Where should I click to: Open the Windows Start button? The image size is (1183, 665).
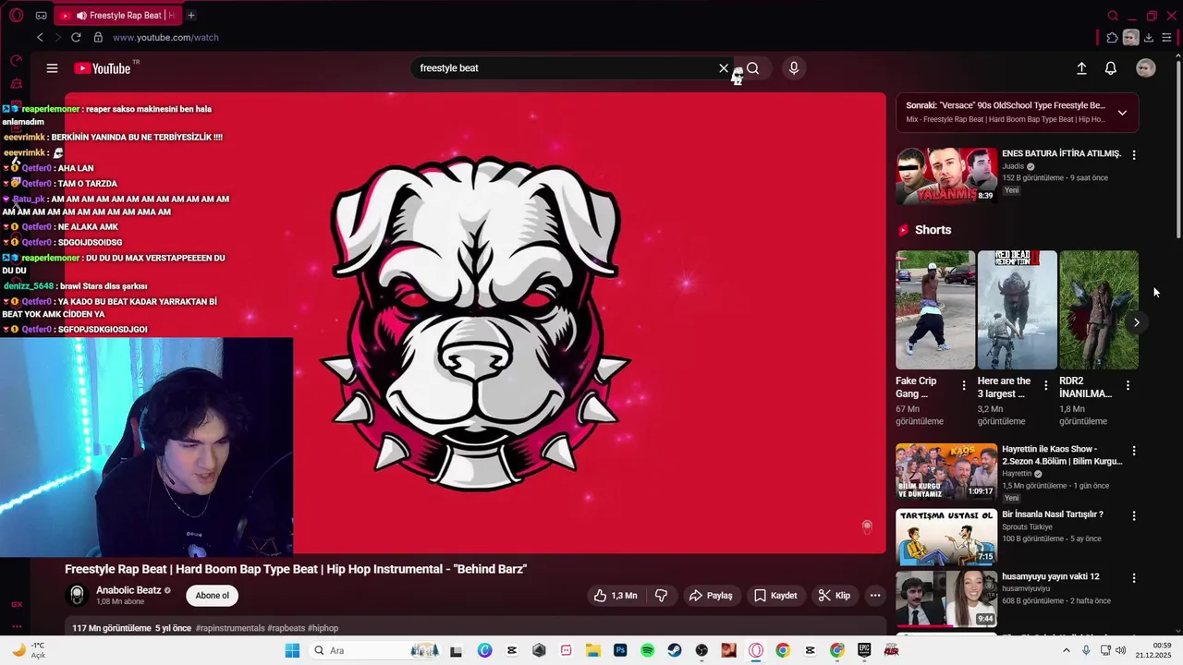point(292,651)
